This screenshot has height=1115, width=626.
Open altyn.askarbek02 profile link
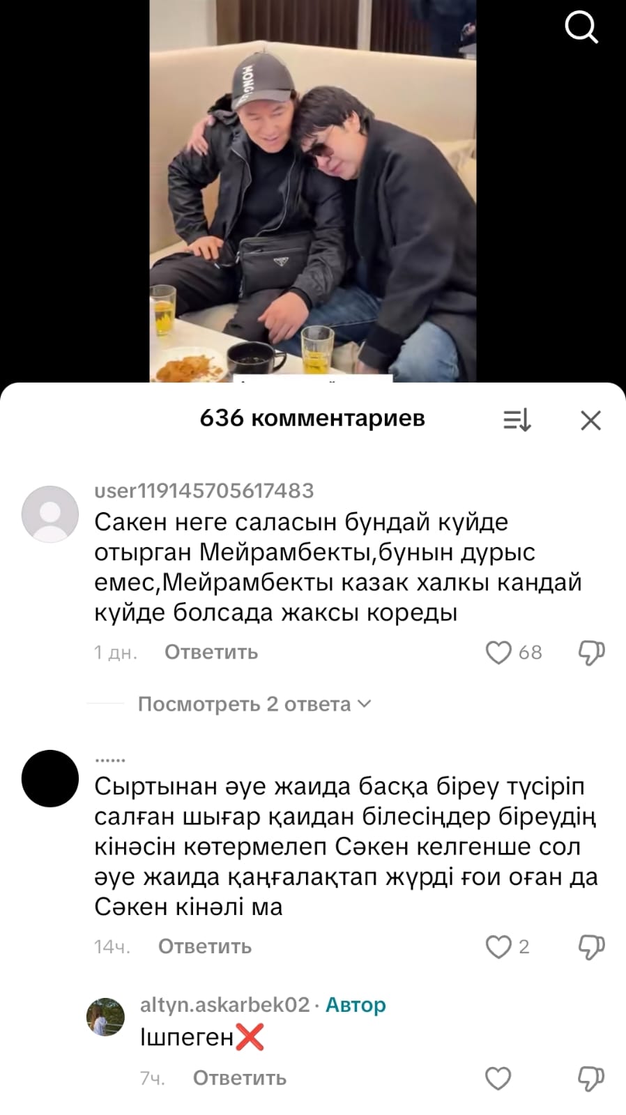point(224,1004)
